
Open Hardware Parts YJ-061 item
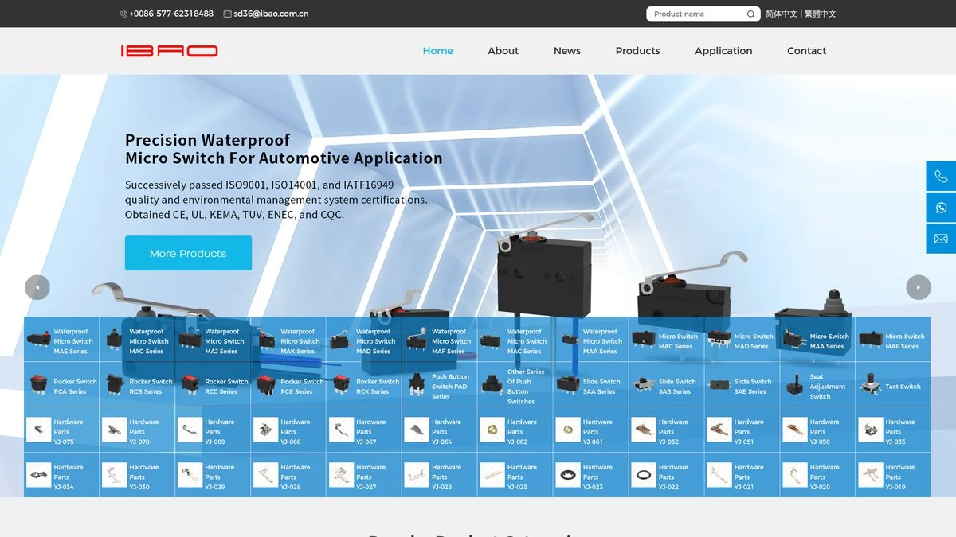[x=591, y=430]
